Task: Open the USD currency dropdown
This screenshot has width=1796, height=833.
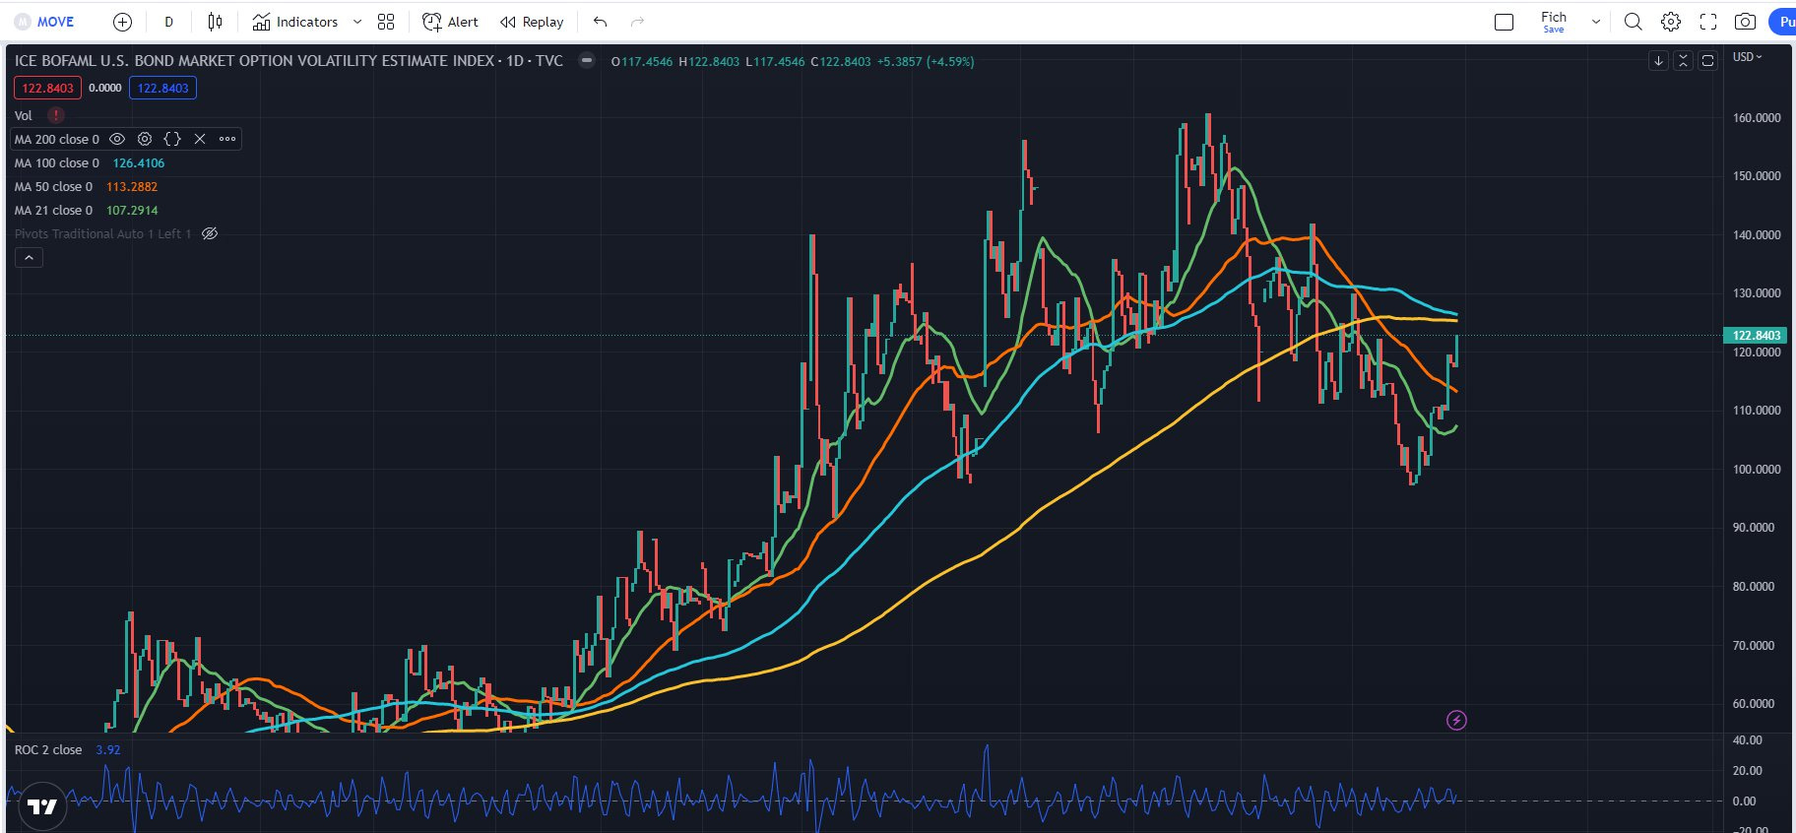Action: click(1748, 57)
